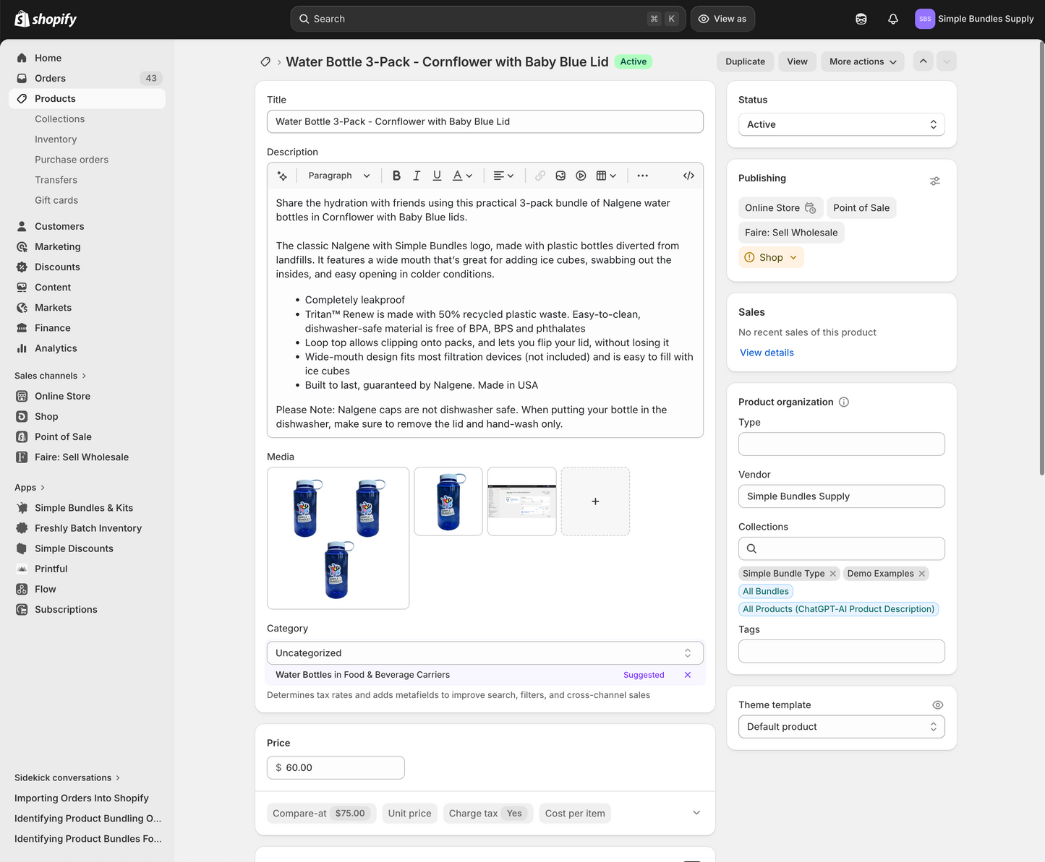Open Simple Bundles & Kits app

click(87, 508)
